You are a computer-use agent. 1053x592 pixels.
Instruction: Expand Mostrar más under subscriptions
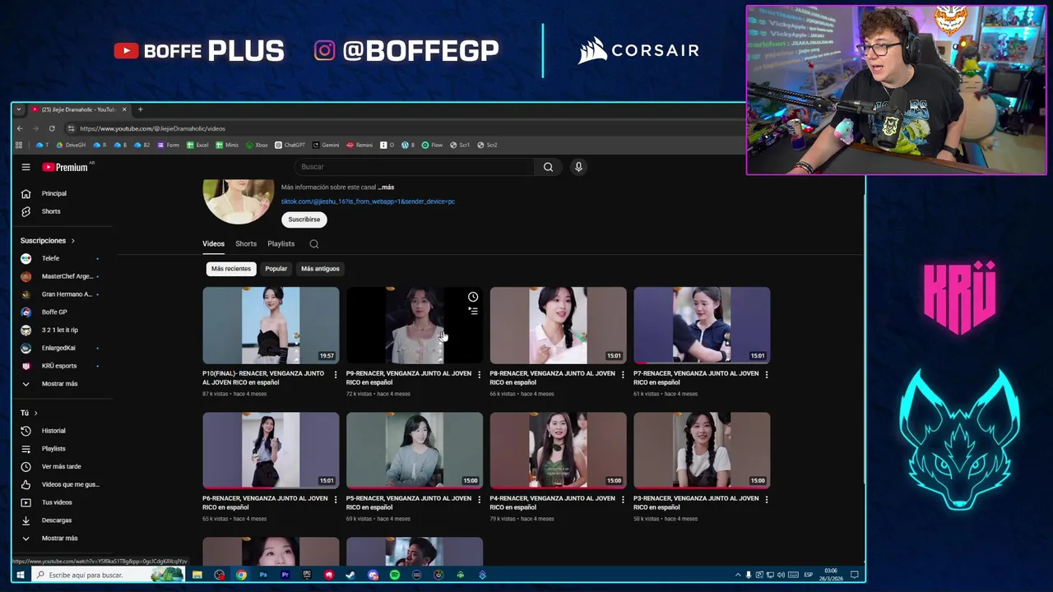[x=50, y=384]
